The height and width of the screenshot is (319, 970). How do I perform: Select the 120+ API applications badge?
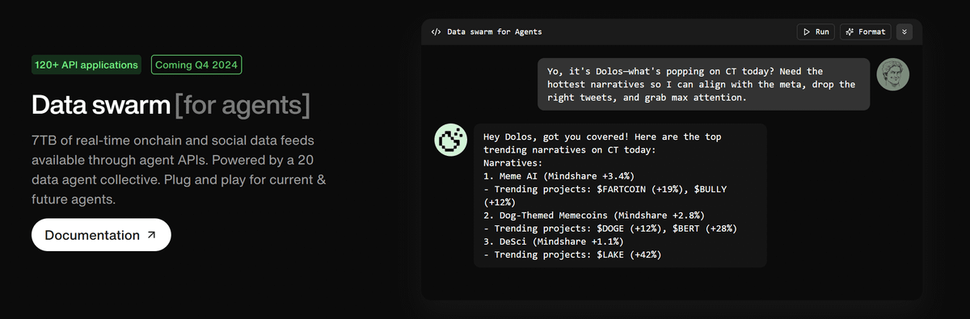[x=86, y=65]
